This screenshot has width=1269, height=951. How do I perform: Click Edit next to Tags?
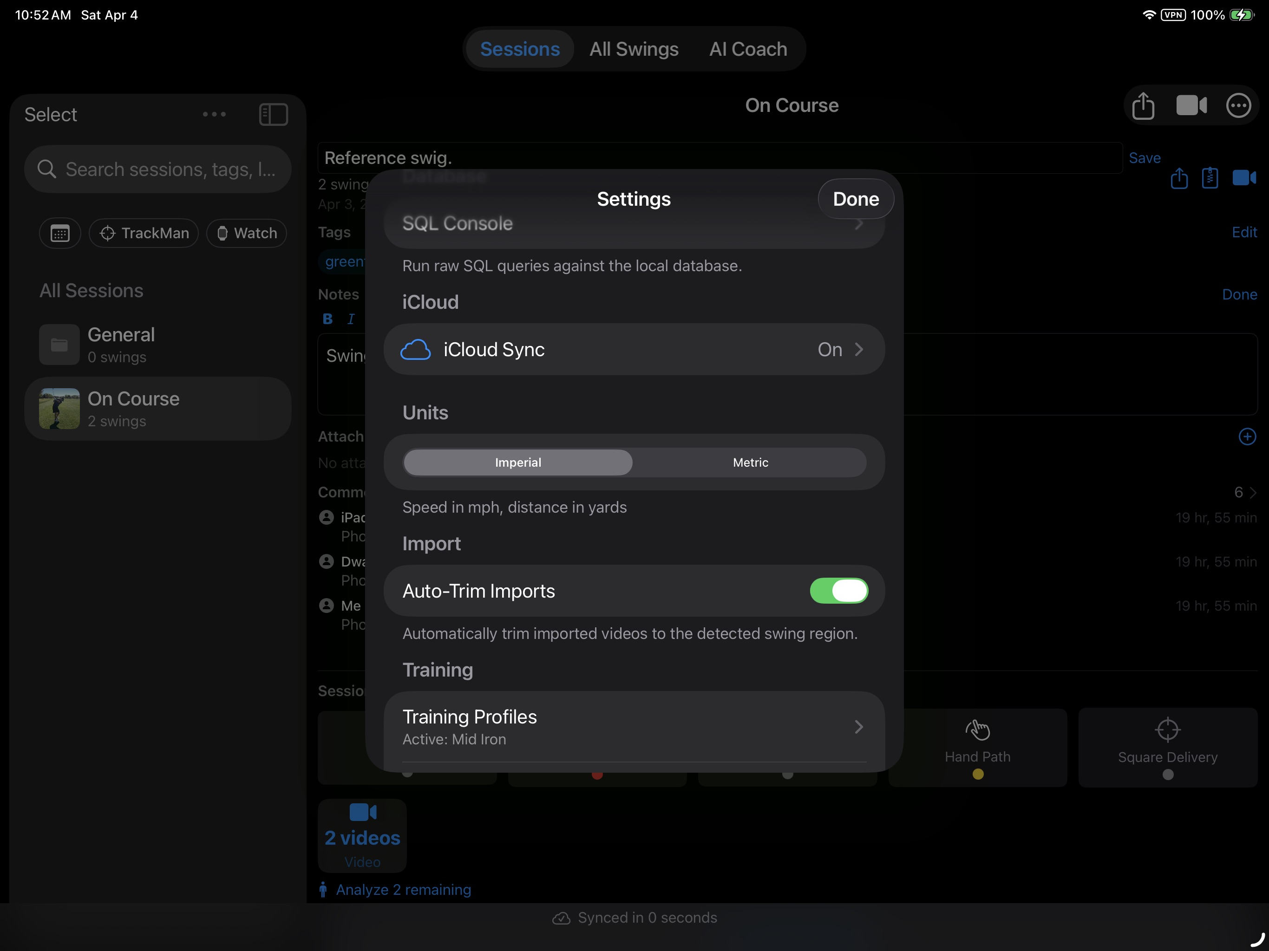tap(1244, 232)
